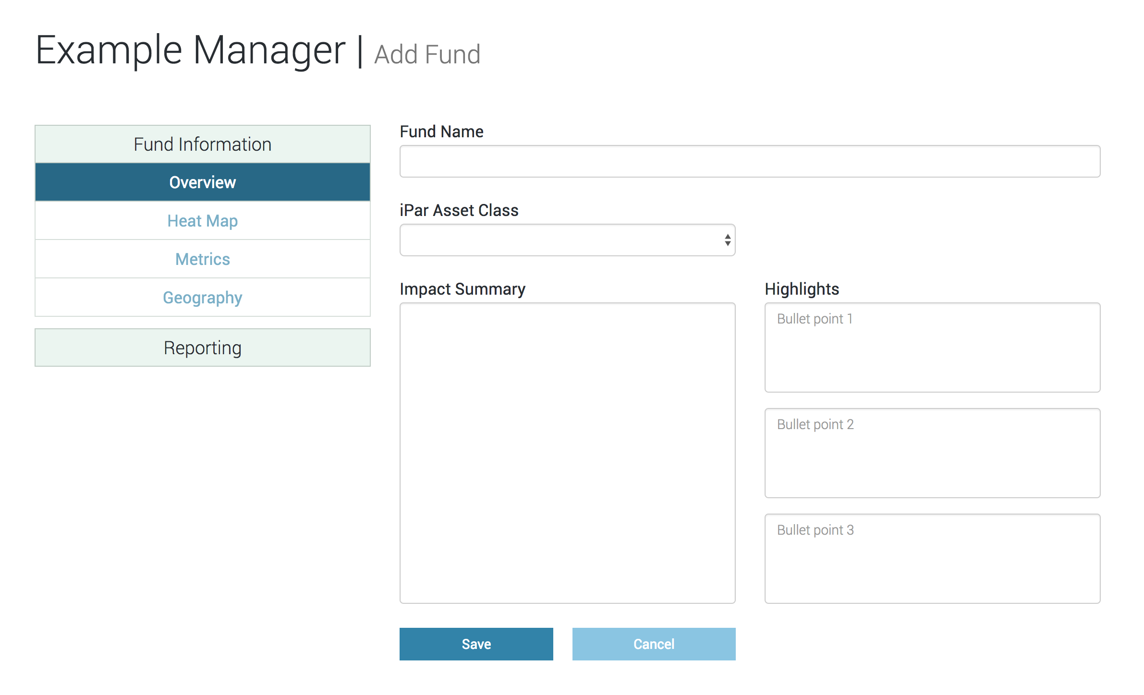The image size is (1144, 695).
Task: Open the iPar Asset Class dropdown arrows
Action: [x=728, y=240]
